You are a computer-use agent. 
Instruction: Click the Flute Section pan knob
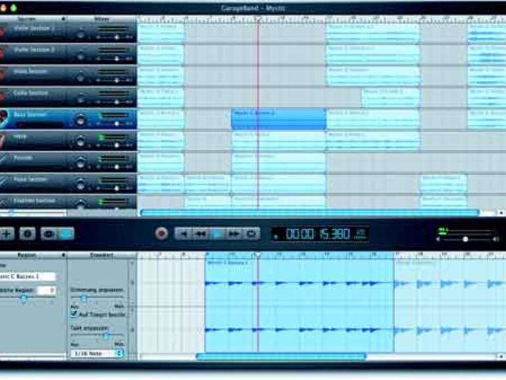[80, 185]
